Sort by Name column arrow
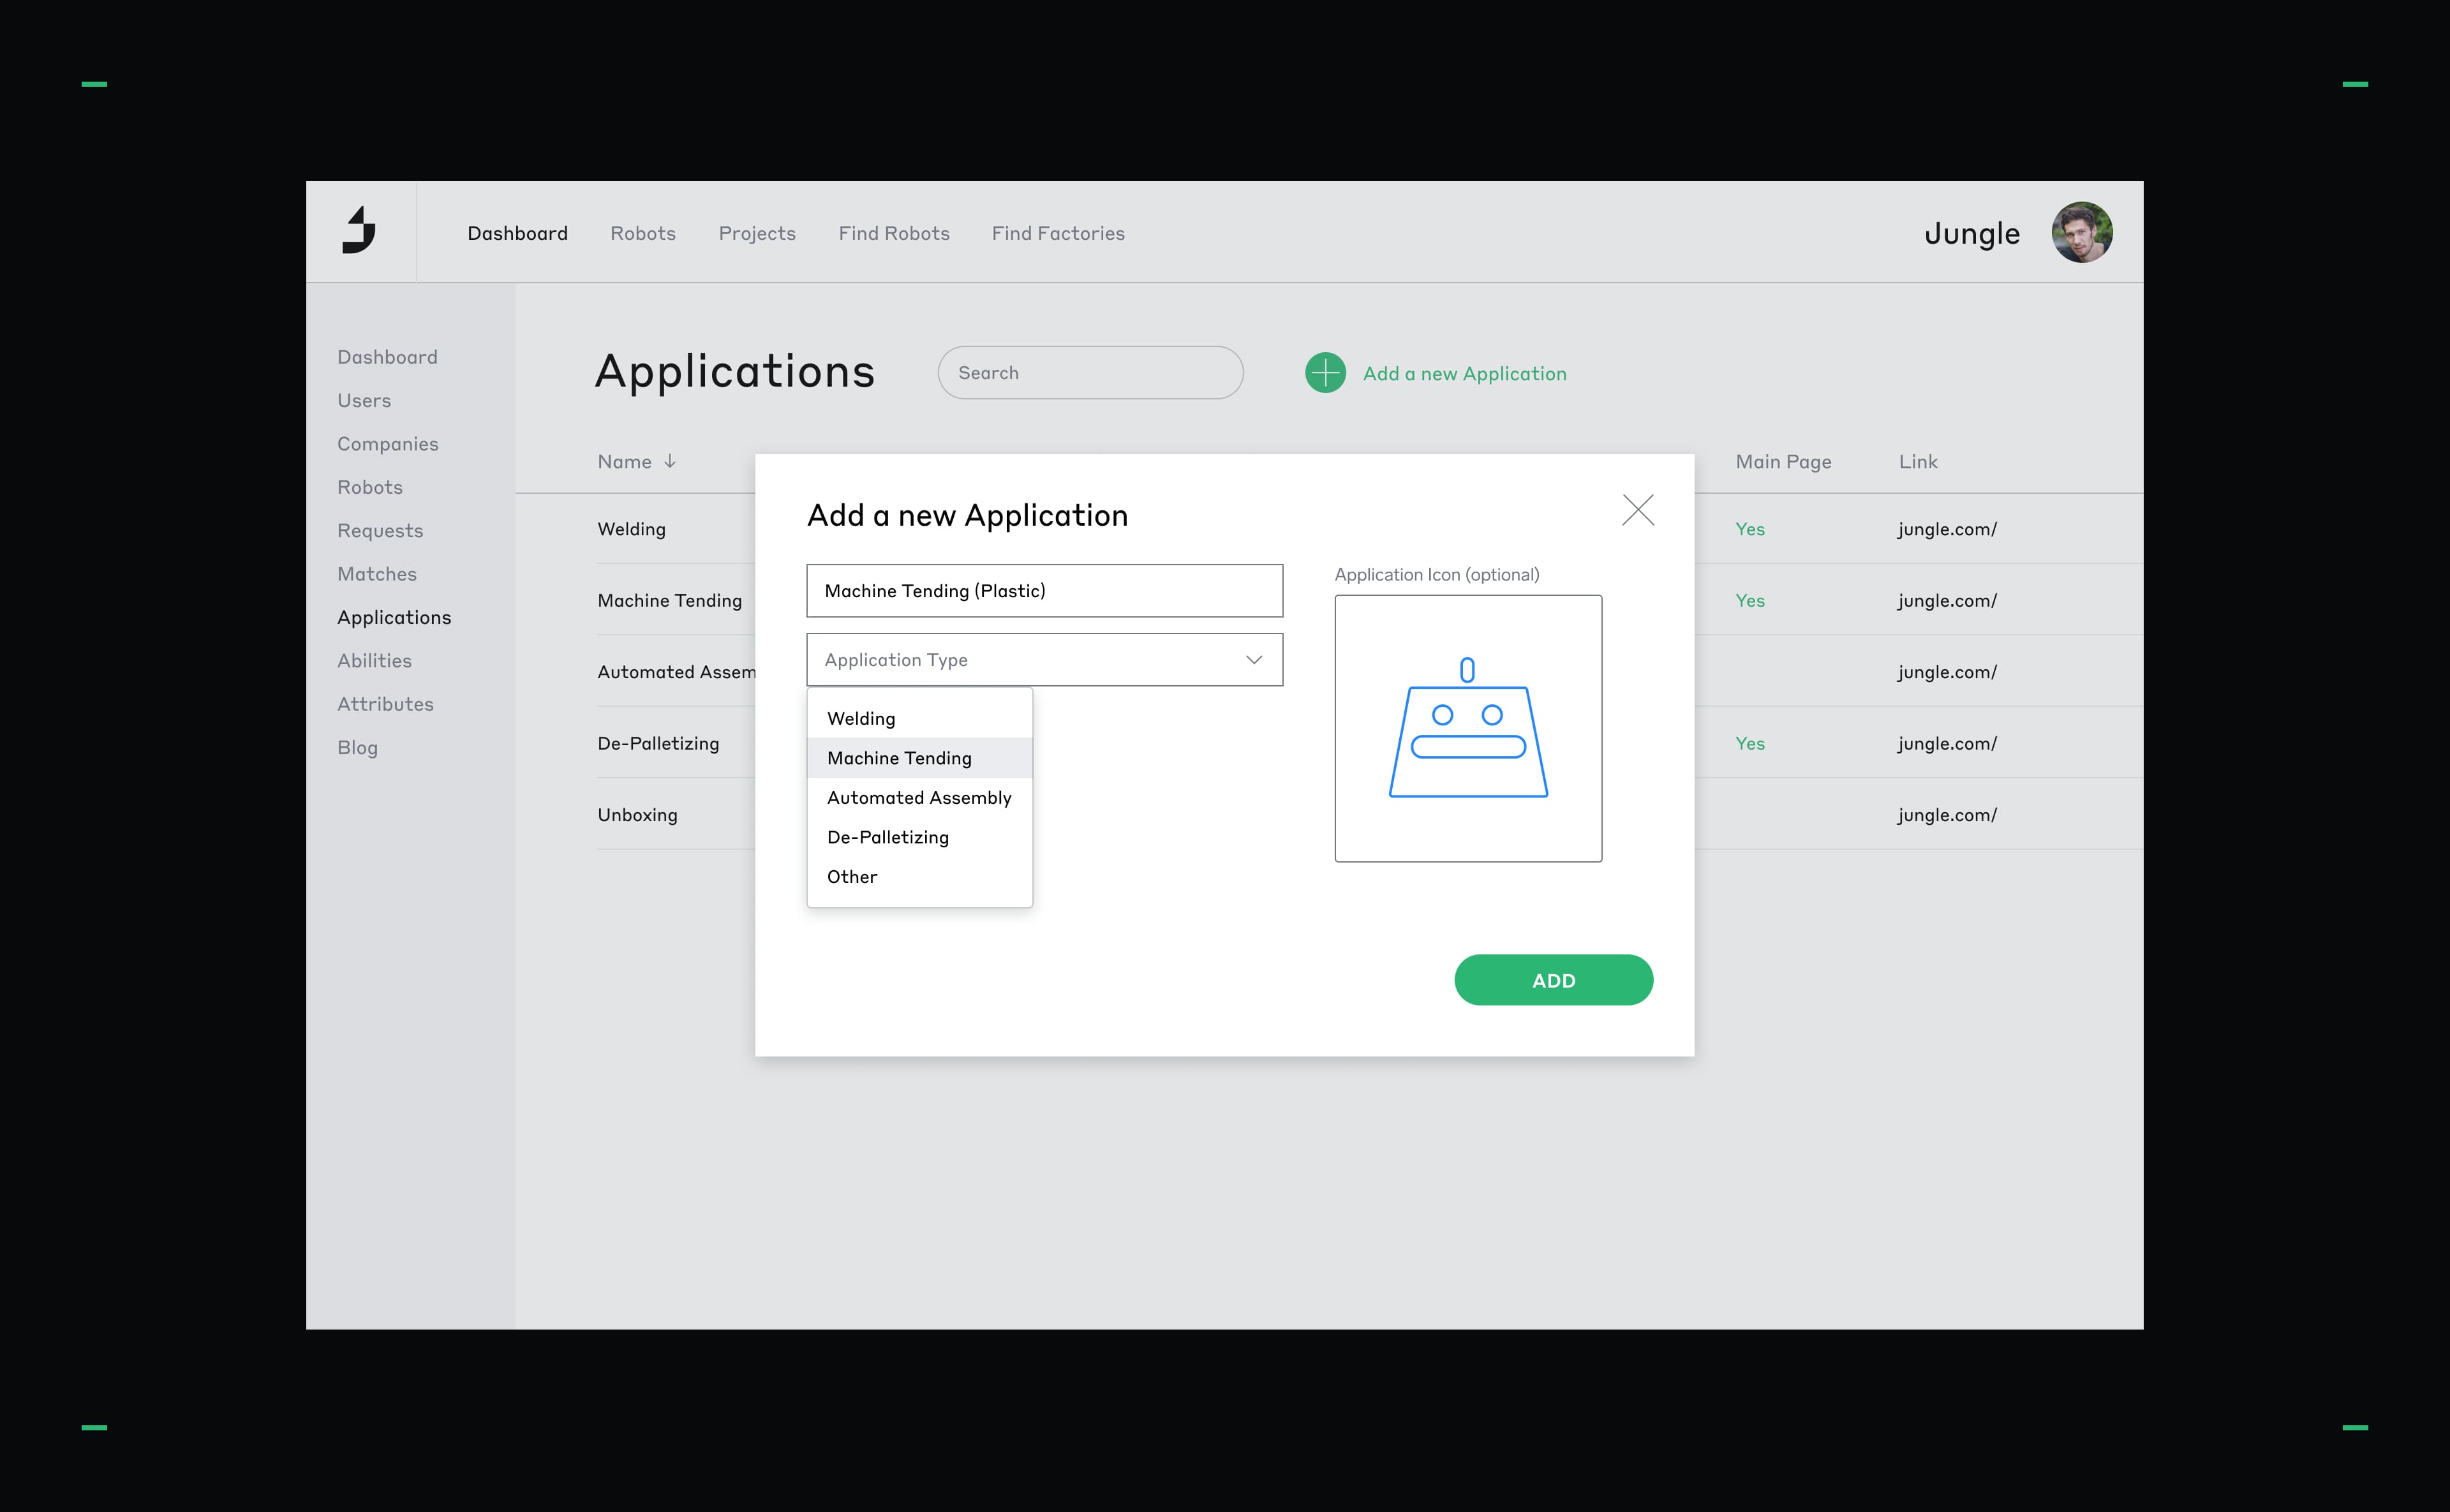2450x1512 pixels. (x=670, y=461)
